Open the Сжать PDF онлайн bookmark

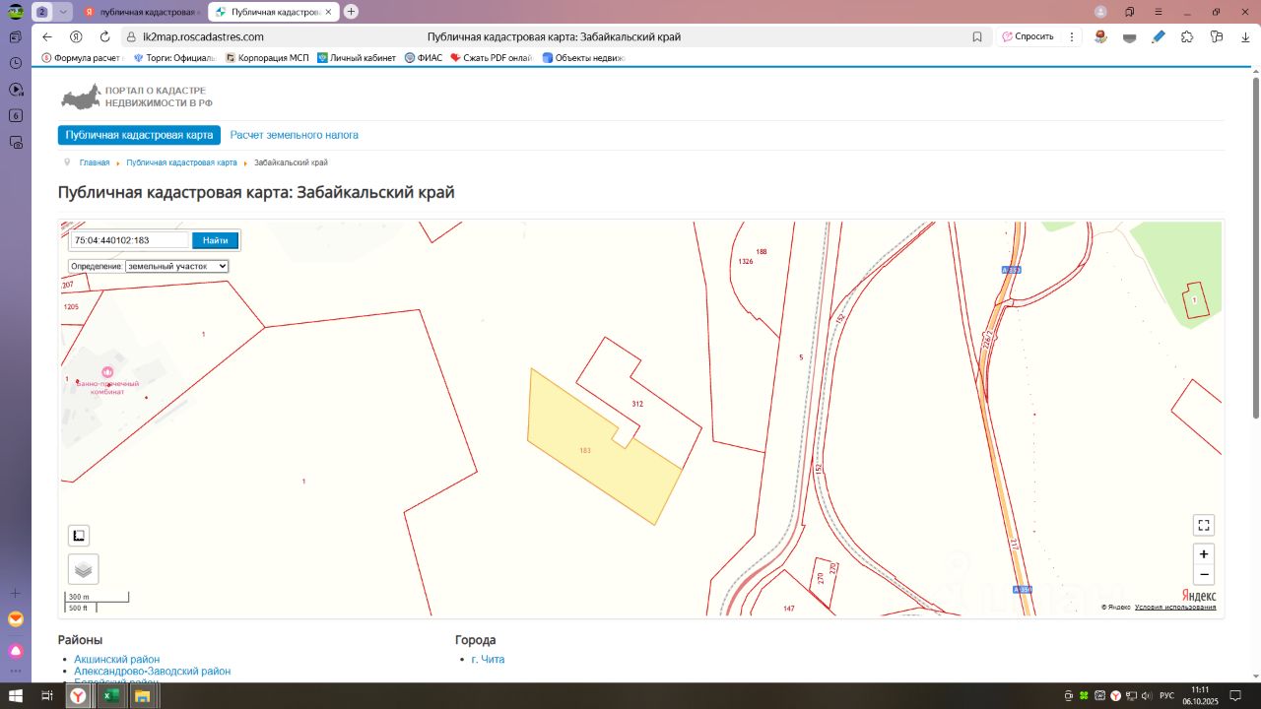492,58
